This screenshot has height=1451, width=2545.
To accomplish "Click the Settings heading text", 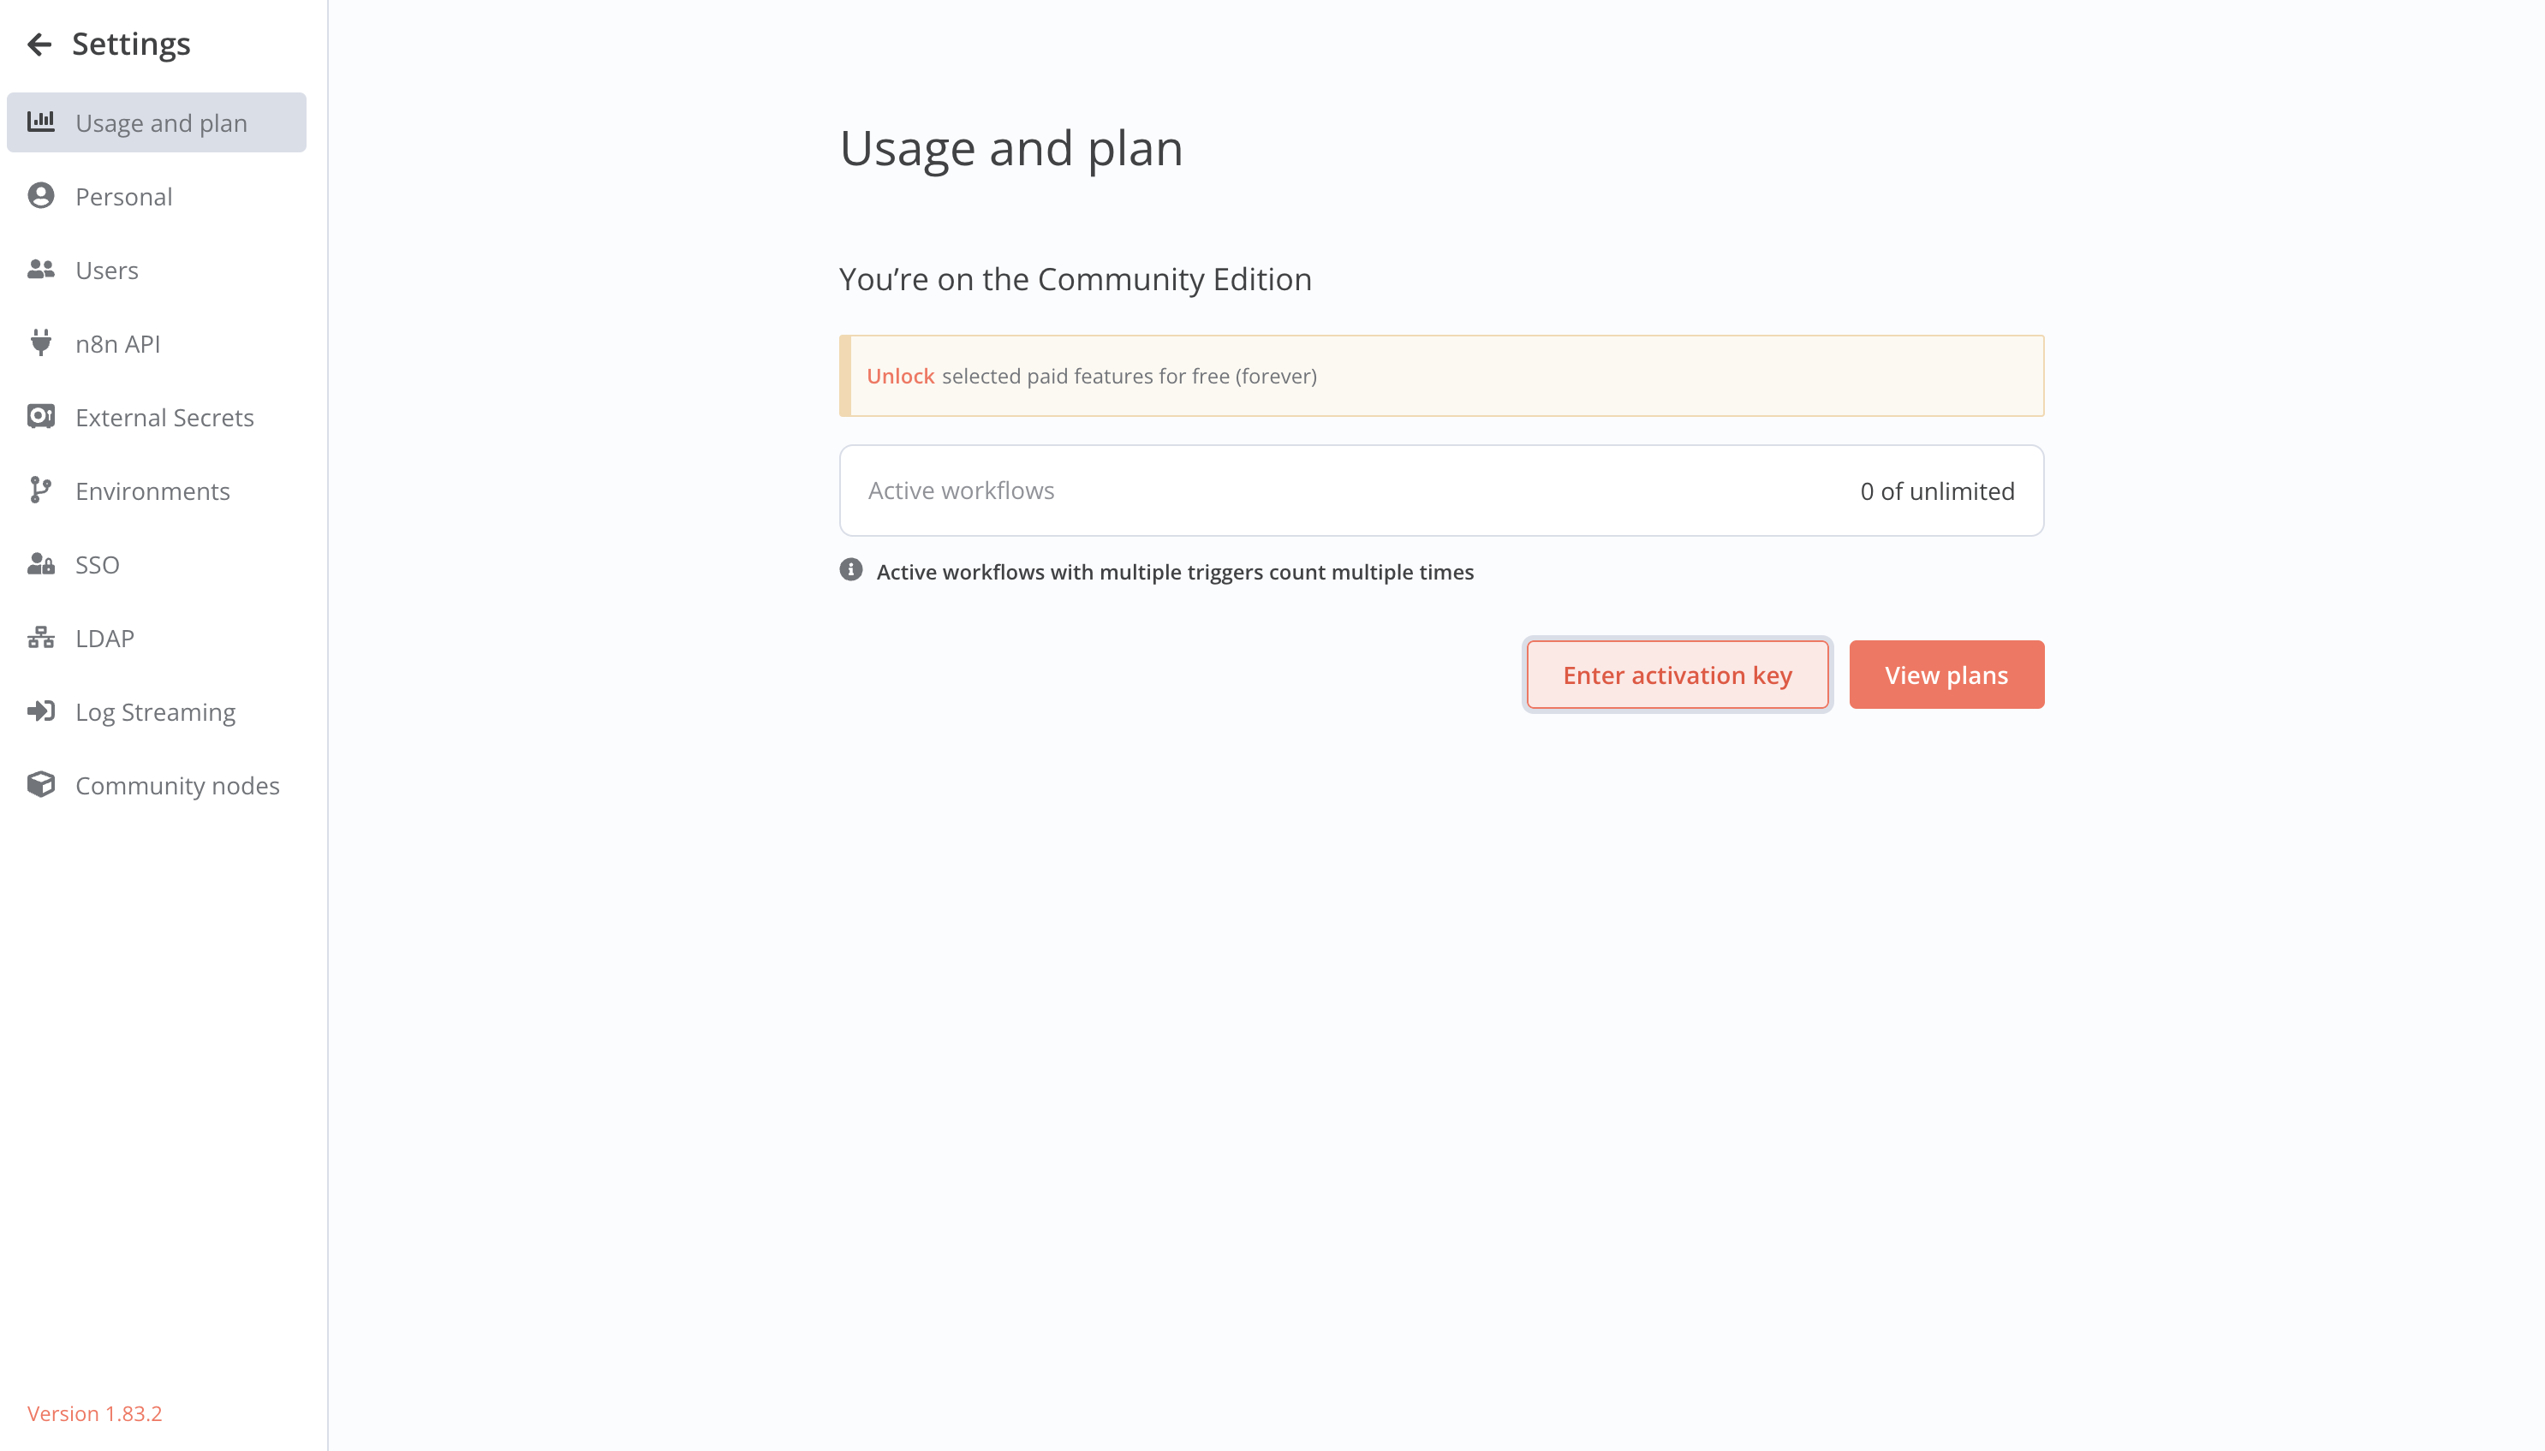I will (x=130, y=44).
